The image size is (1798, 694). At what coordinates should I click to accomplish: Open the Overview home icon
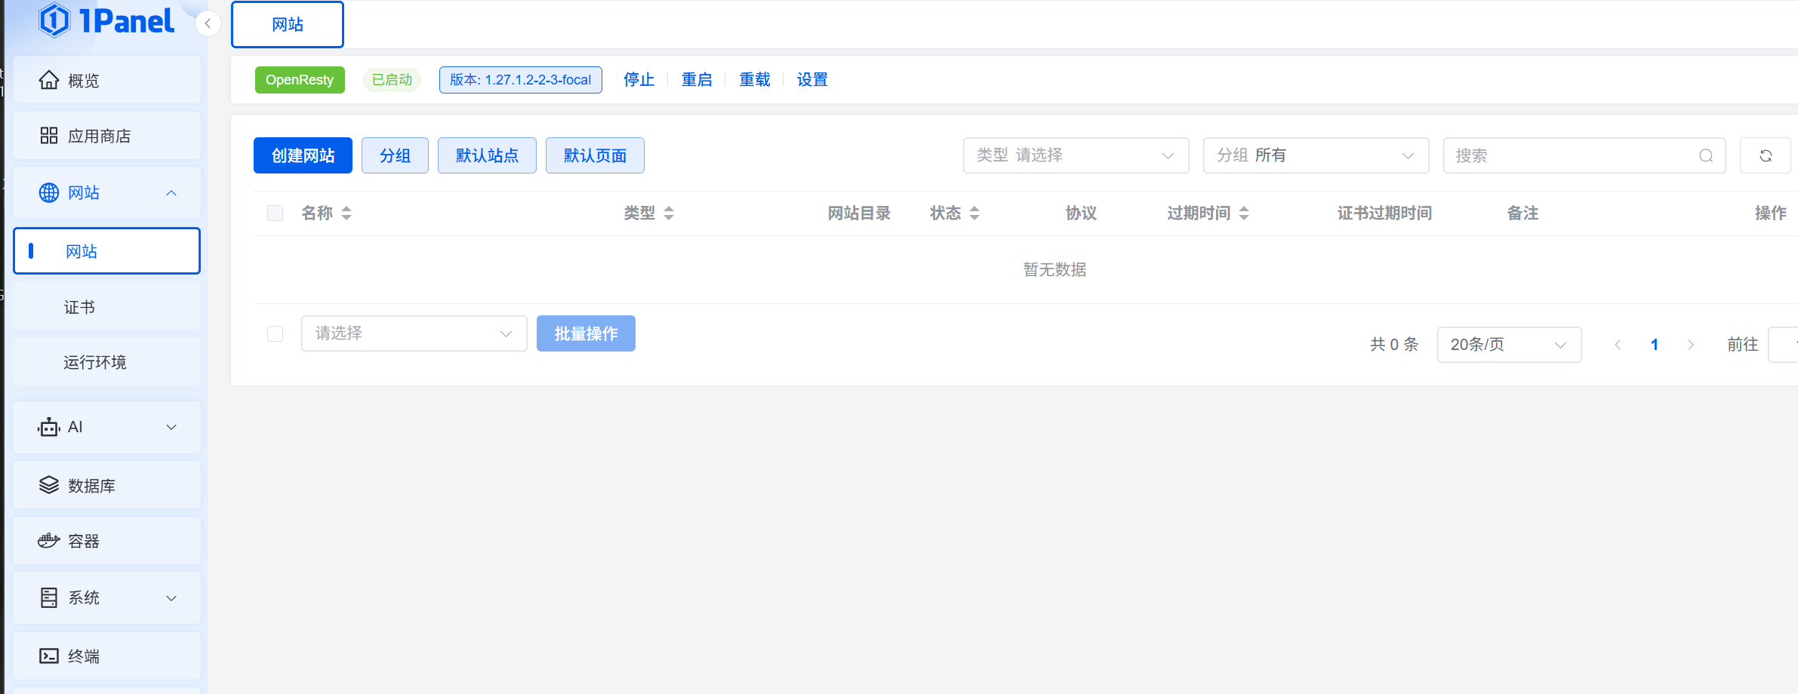(x=49, y=80)
